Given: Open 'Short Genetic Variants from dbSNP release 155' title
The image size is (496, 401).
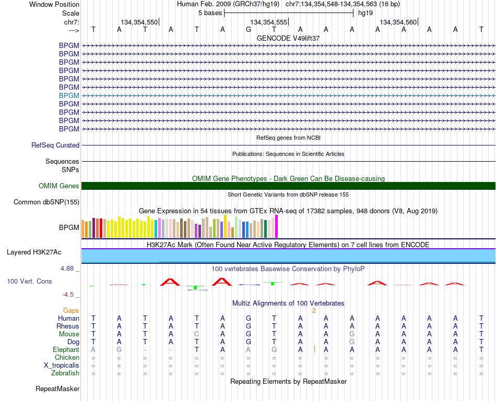Looking at the screenshot, I should point(288,195).
